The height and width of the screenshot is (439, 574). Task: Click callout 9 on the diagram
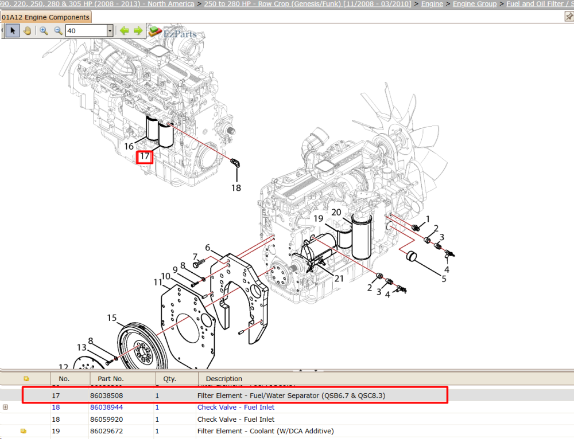click(x=175, y=270)
